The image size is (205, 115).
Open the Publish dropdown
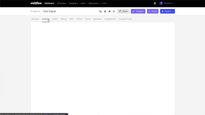coord(168,11)
